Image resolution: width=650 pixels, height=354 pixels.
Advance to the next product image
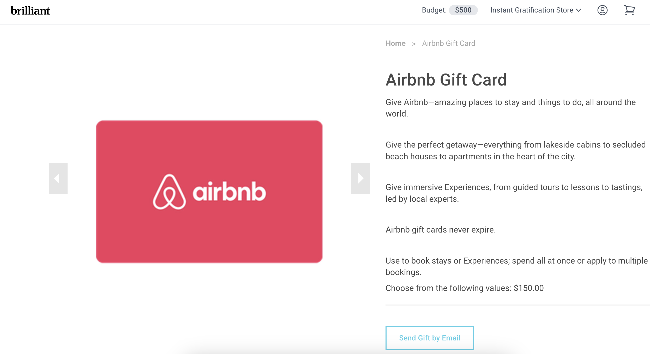coord(360,178)
